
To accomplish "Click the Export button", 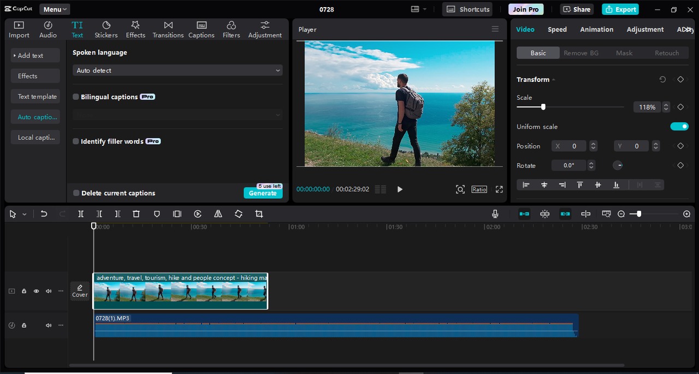I will point(620,9).
